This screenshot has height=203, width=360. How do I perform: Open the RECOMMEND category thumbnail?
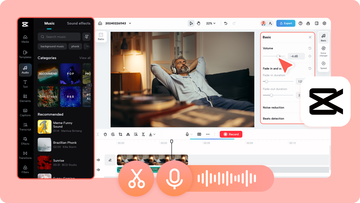pos(48,74)
